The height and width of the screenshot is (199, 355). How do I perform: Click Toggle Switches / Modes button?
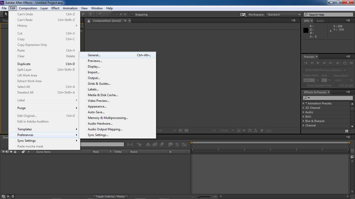110,197
